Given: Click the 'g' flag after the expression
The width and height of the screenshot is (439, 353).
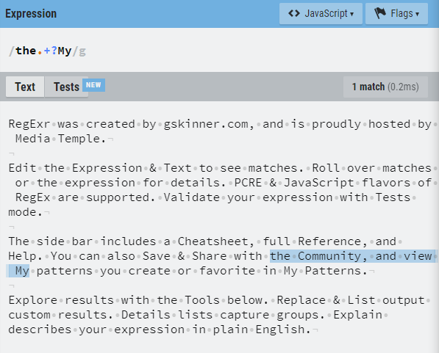Looking at the screenshot, I should (82, 51).
